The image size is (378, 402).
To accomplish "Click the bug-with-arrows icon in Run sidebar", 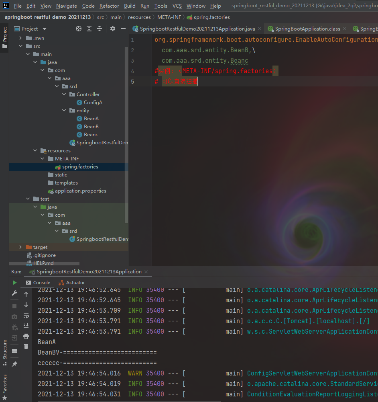I will [x=14, y=327].
